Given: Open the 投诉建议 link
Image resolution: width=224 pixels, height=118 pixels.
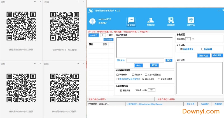Looking at the screenshot, I should pos(205,104).
